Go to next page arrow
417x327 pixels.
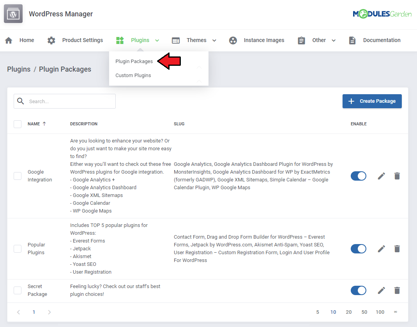[49, 312]
